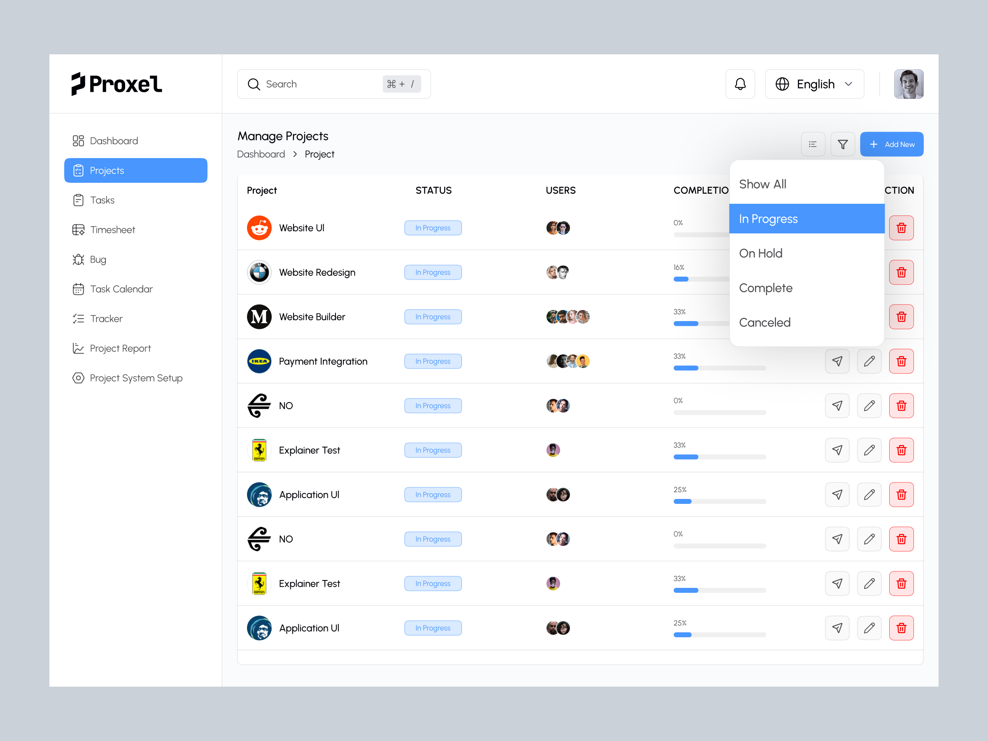
Task: Open the Projects section in sidebar
Action: coord(135,170)
